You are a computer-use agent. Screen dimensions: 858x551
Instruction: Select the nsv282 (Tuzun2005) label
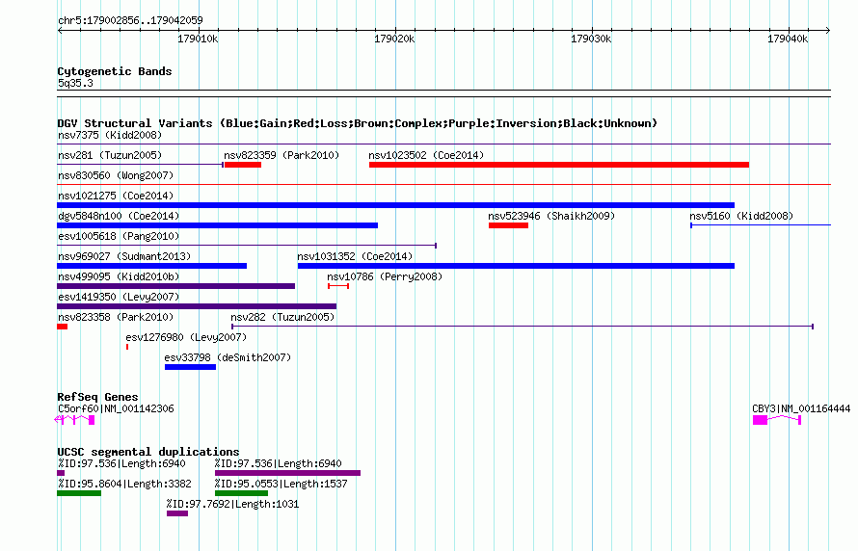(282, 317)
